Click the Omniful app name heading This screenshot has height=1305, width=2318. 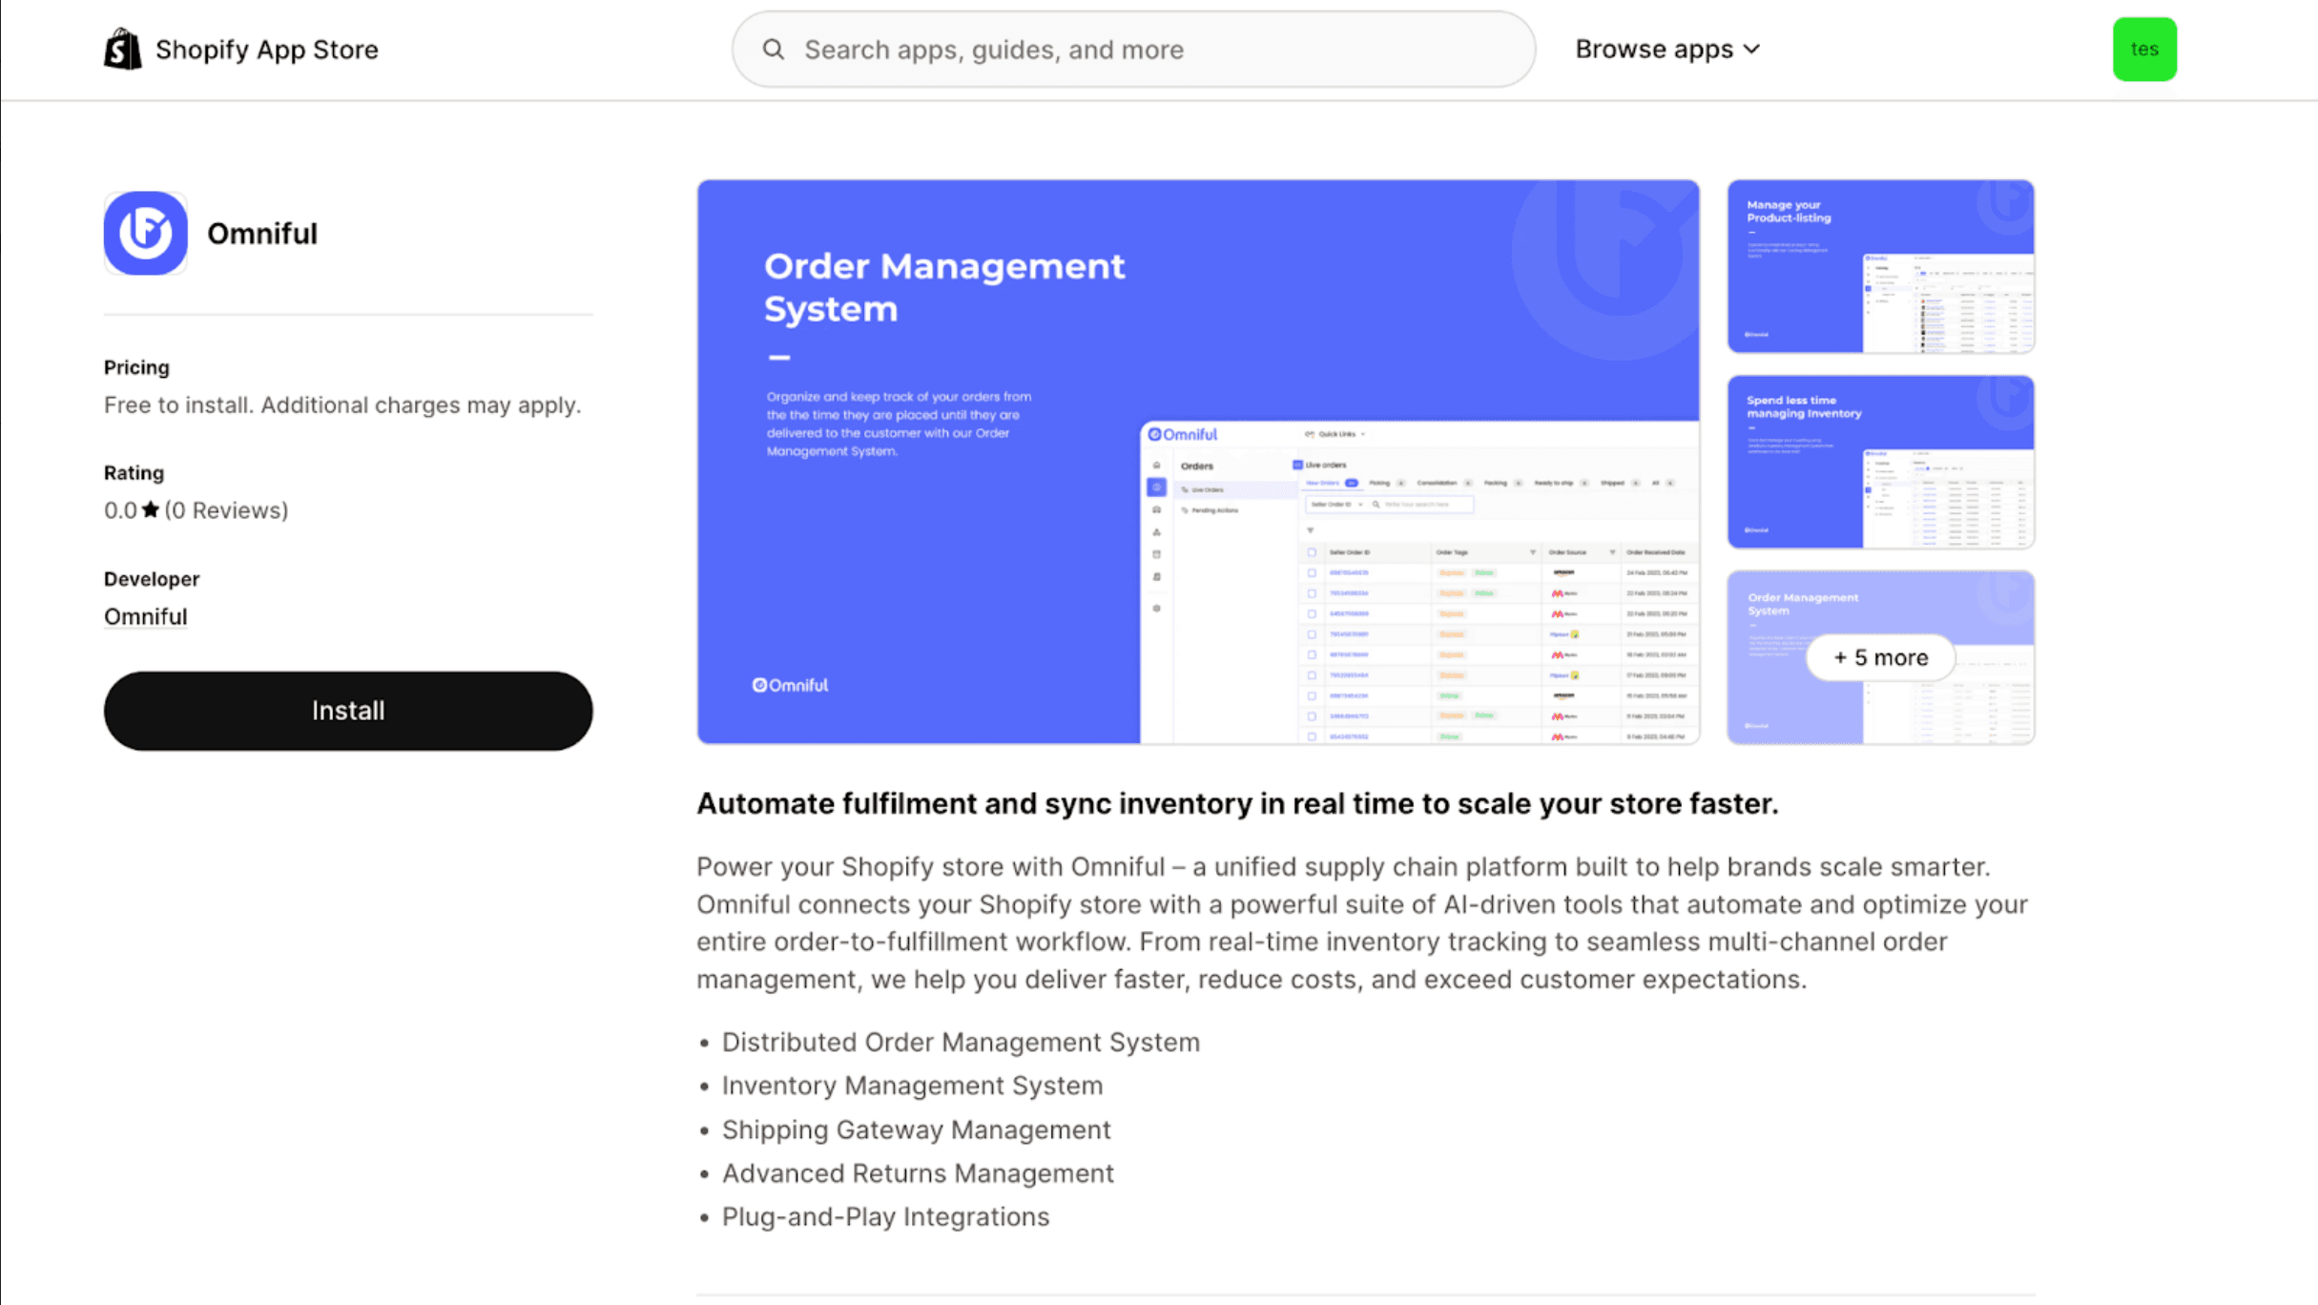[x=261, y=234]
